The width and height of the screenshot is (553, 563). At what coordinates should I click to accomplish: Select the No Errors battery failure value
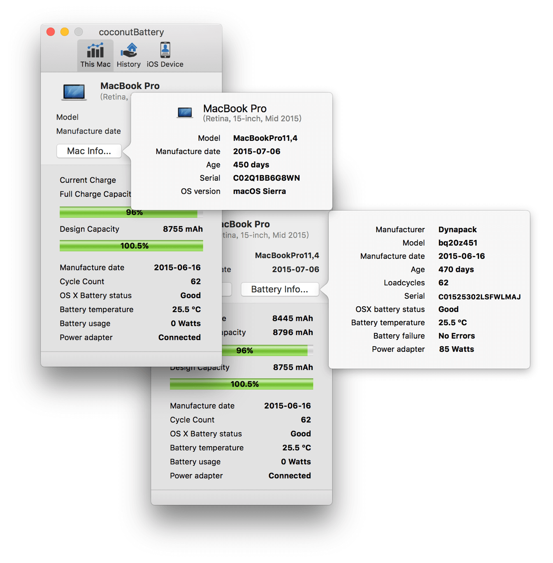pos(456,336)
